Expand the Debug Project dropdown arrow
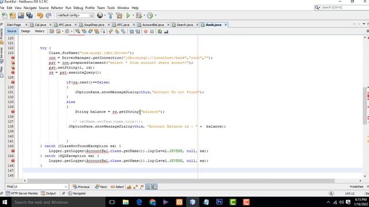Viewport: 369px width, 207px height. point(144,16)
